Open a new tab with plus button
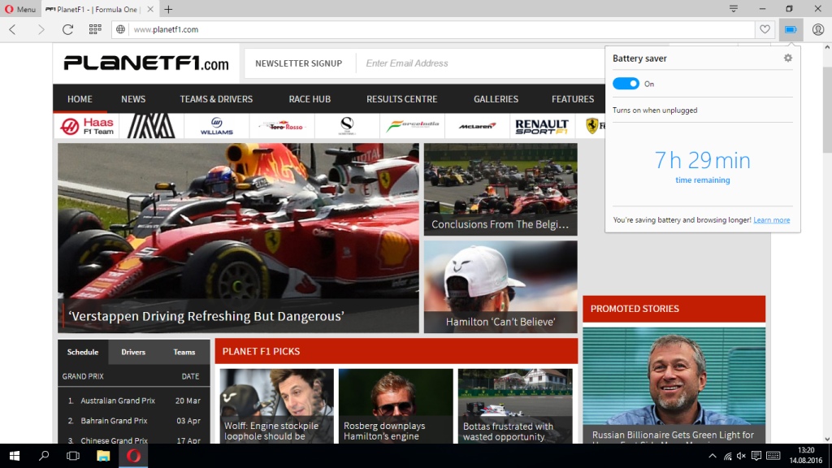Viewport: 832px width, 468px height. [x=168, y=10]
